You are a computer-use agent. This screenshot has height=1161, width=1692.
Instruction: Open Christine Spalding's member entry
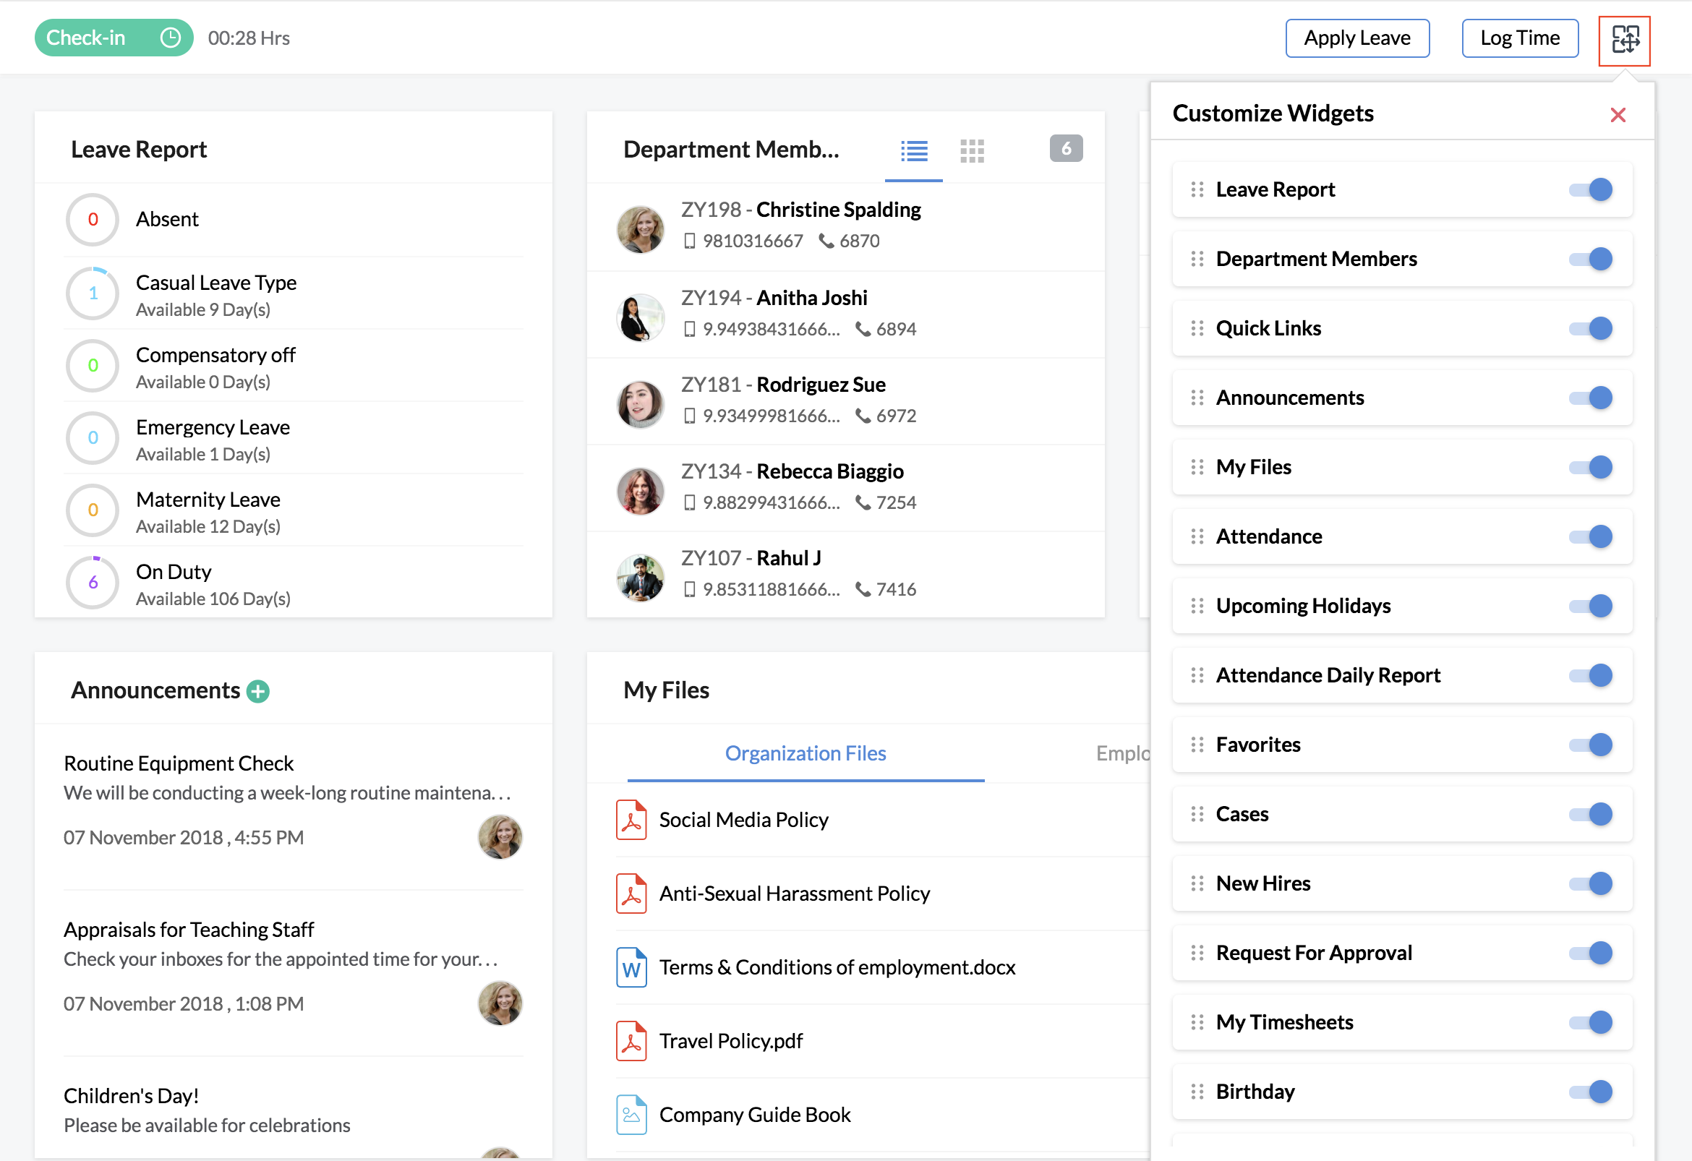838,210
